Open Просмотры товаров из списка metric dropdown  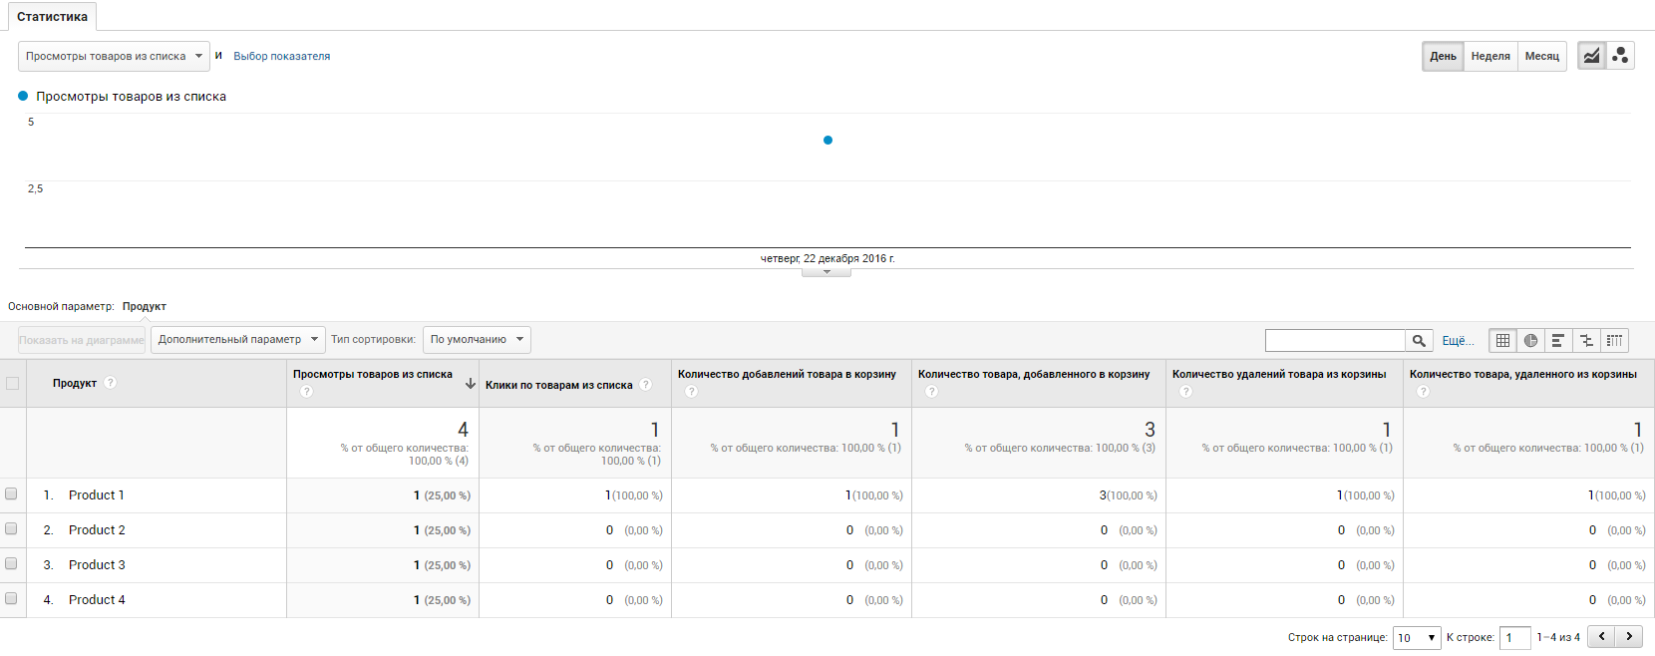(114, 56)
